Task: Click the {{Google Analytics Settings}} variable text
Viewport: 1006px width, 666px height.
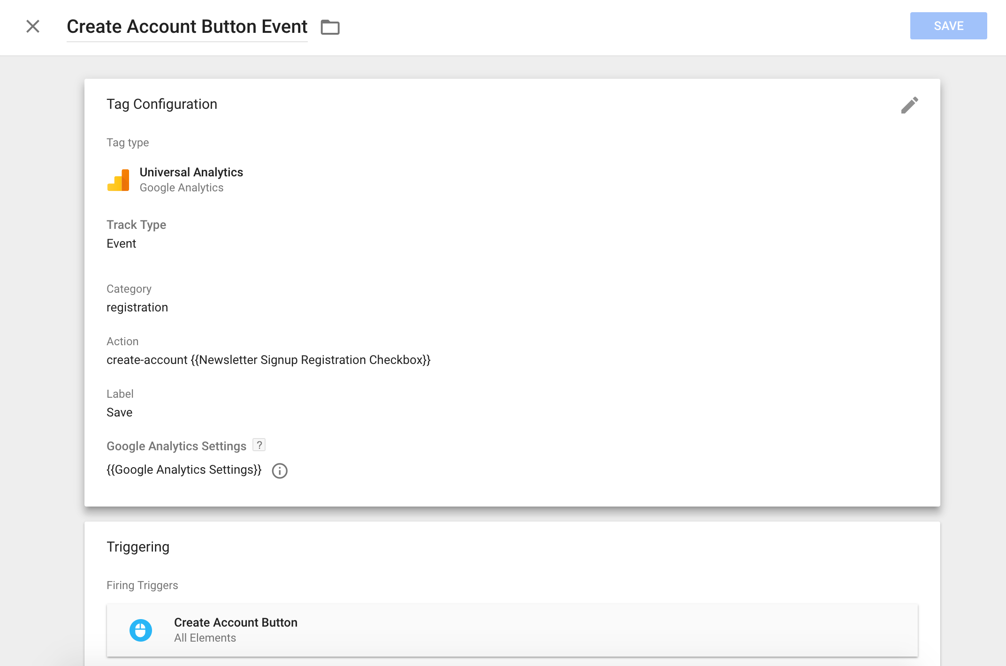Action: pos(184,469)
